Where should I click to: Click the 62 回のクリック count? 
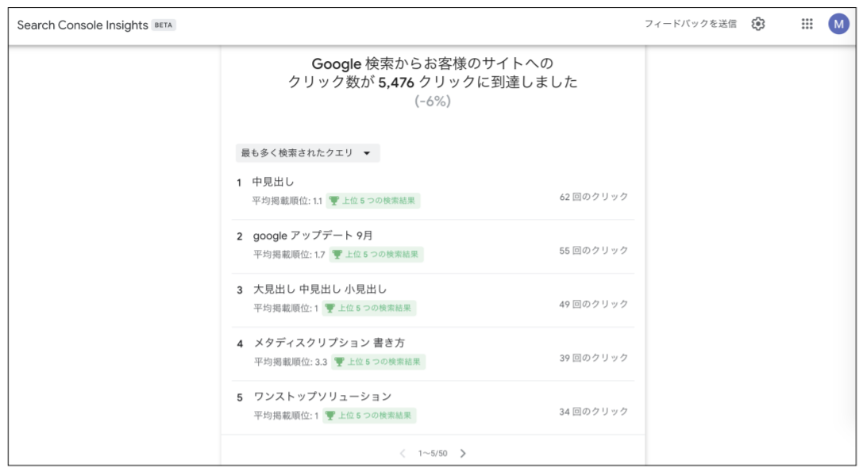[x=593, y=197]
